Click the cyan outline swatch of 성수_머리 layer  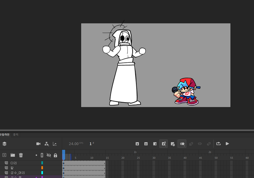pyautogui.click(x=42, y=172)
